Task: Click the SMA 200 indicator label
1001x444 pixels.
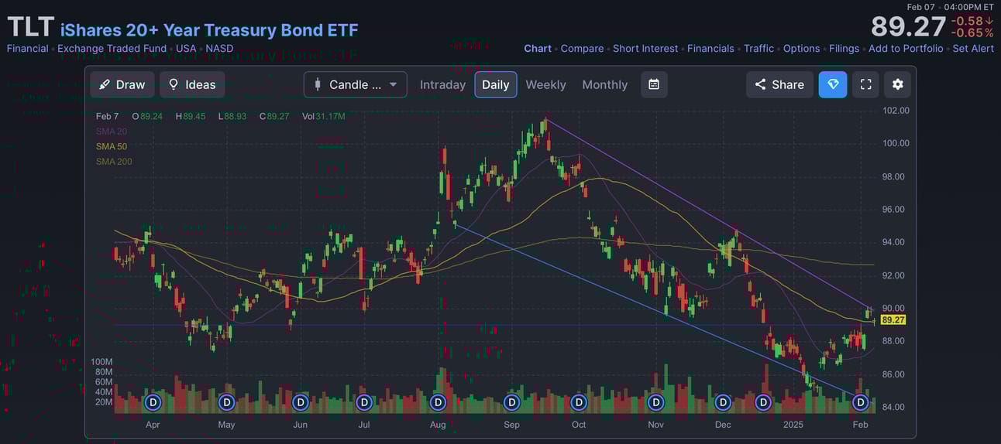Action: [x=114, y=162]
